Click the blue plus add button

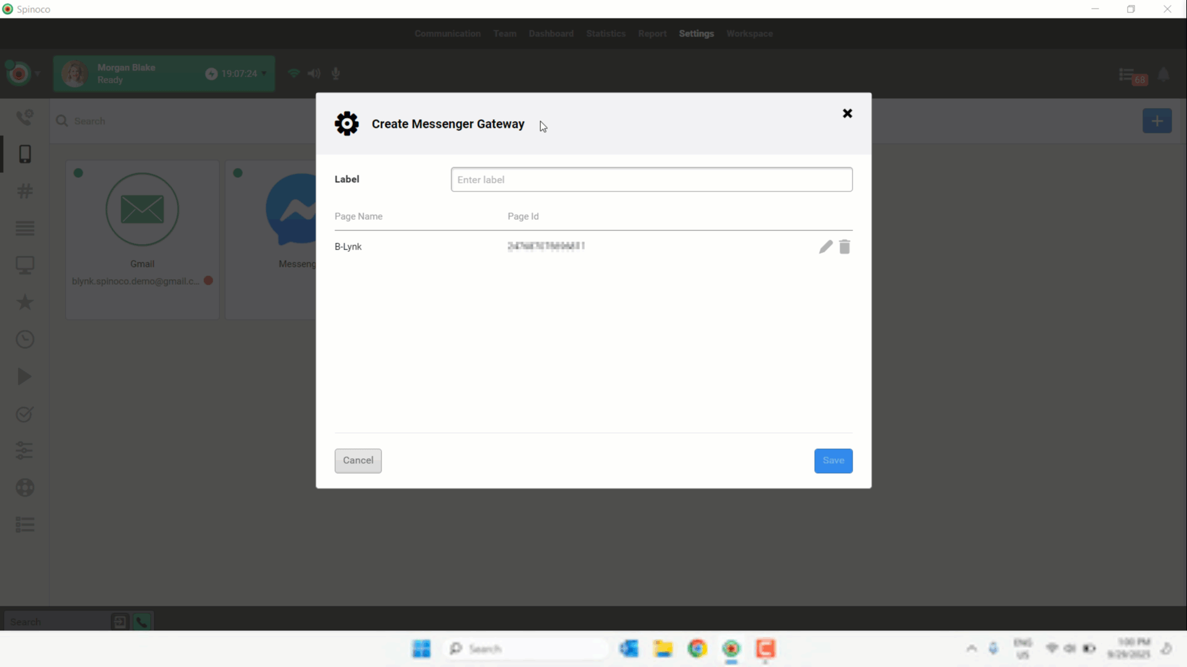point(1157,121)
